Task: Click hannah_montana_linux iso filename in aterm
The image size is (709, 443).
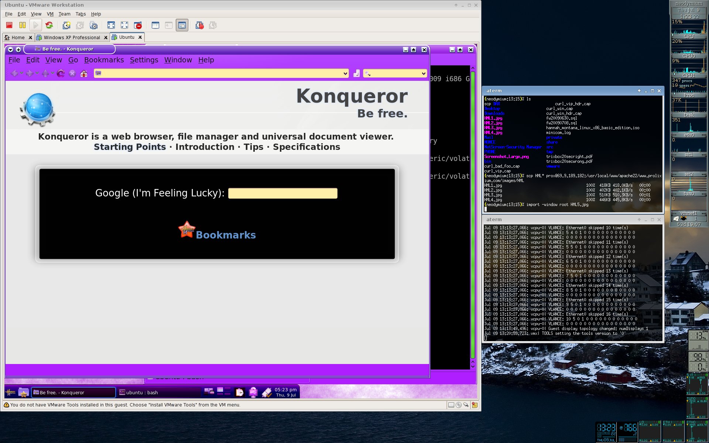Action: pos(593,128)
